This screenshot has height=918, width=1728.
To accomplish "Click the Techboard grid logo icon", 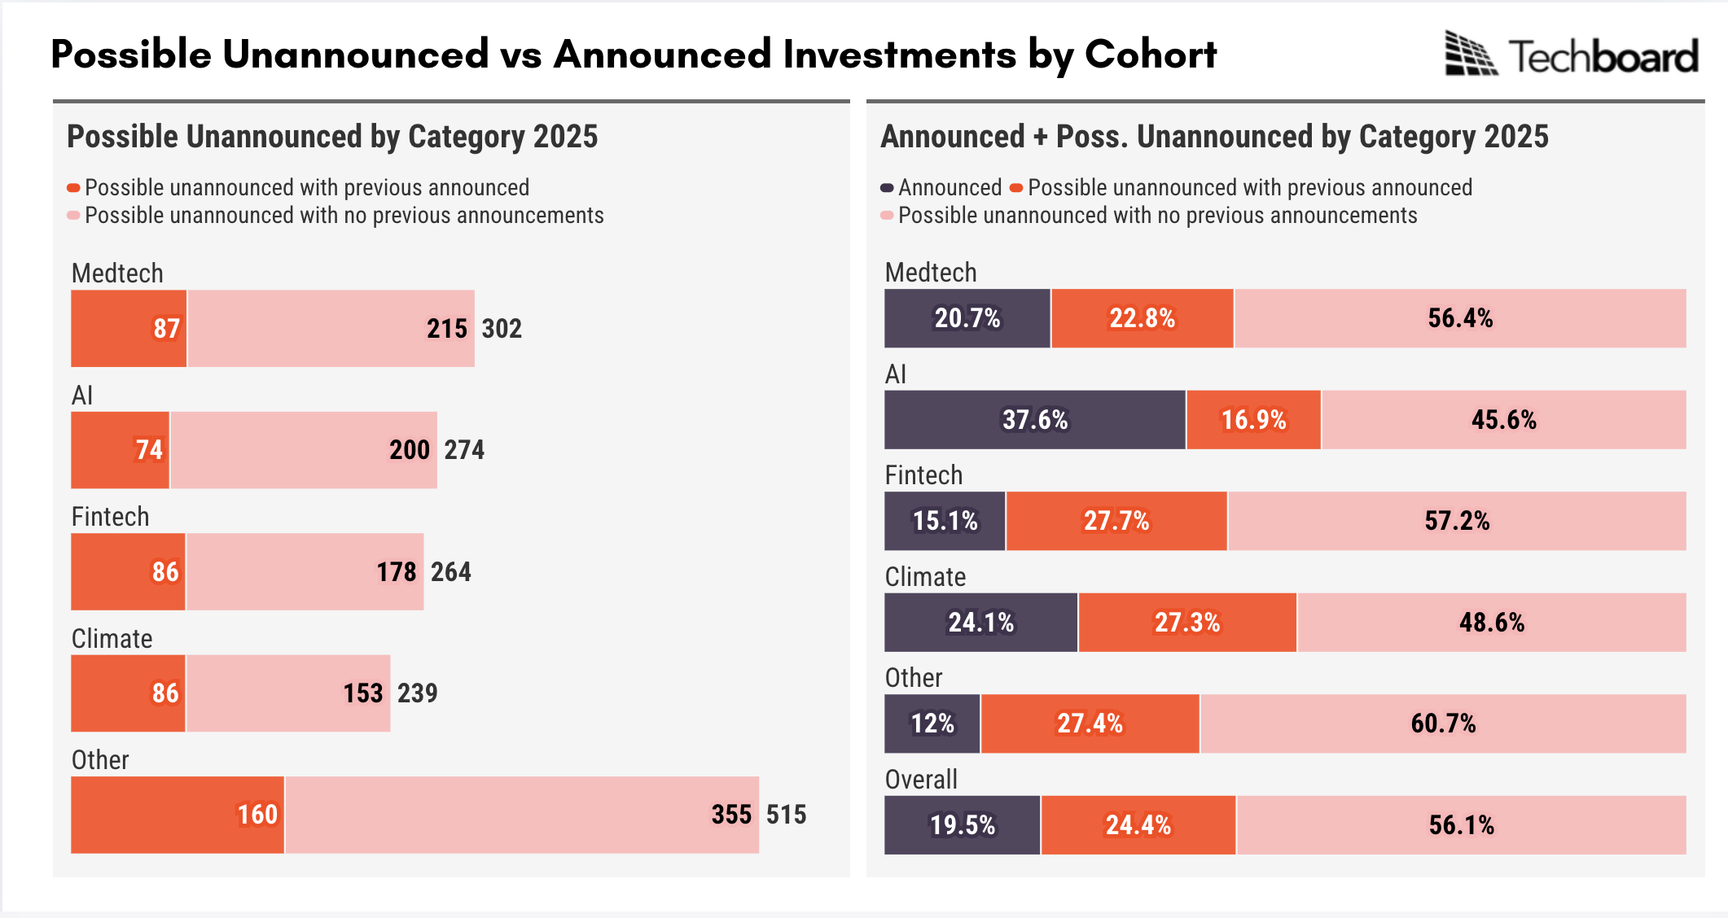I will (1471, 54).
